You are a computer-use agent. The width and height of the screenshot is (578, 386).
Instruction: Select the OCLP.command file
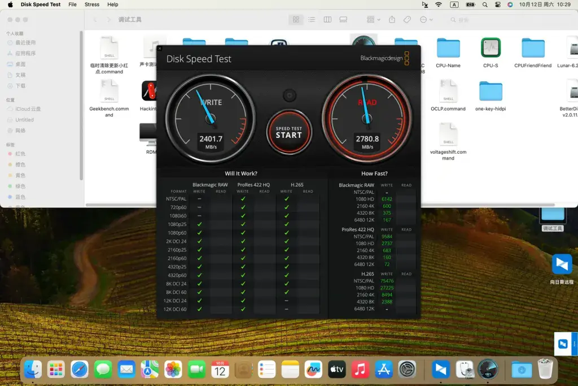[448, 95]
